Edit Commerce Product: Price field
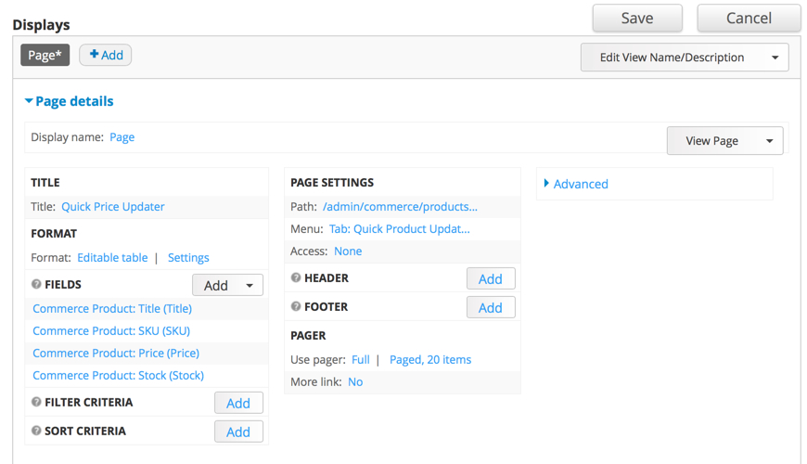This screenshot has width=807, height=464. (x=116, y=354)
